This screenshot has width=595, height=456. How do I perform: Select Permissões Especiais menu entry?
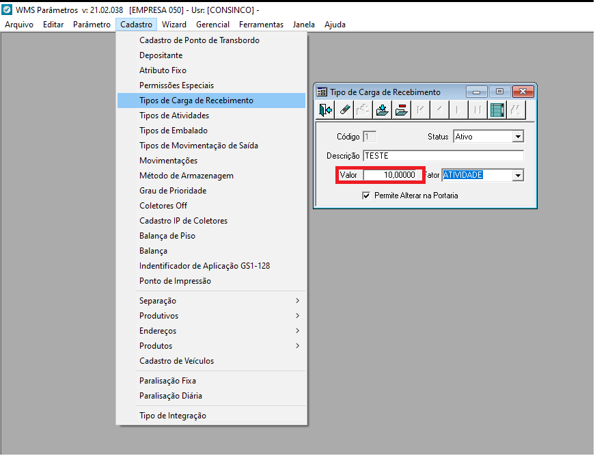211,85
